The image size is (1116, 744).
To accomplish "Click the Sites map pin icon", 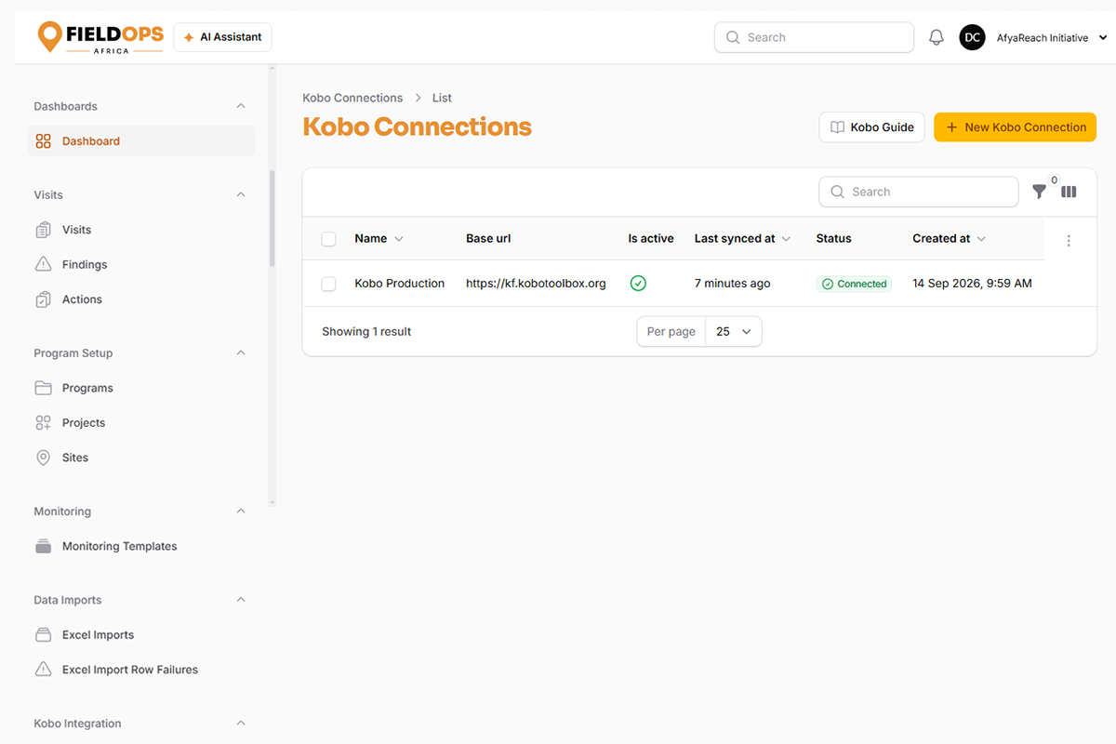I will [44, 458].
